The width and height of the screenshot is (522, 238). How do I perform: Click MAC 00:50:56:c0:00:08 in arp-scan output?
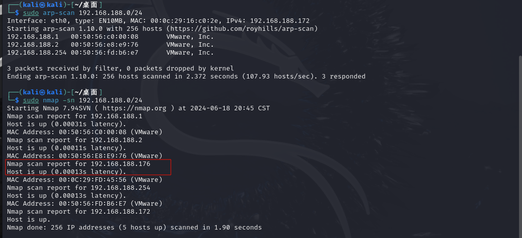(x=105, y=36)
